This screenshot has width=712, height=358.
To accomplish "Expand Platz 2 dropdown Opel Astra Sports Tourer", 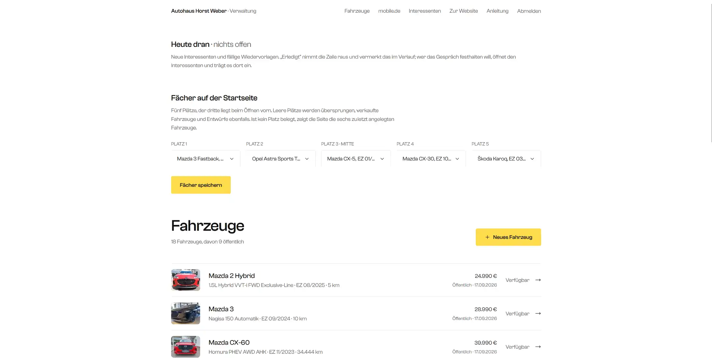I will (x=281, y=159).
